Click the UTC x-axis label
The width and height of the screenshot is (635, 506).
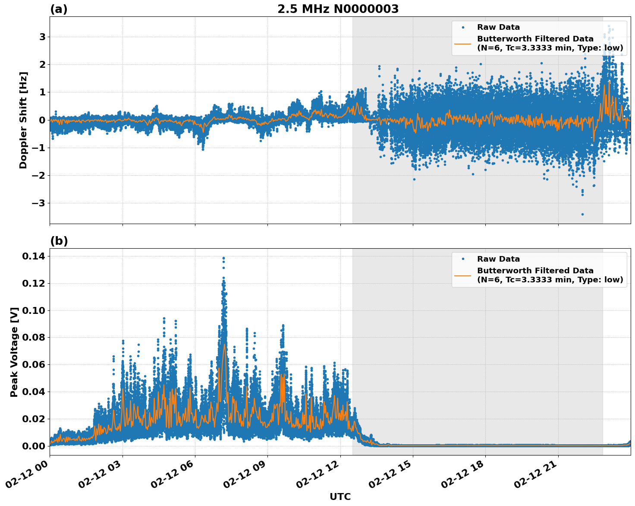click(x=340, y=497)
